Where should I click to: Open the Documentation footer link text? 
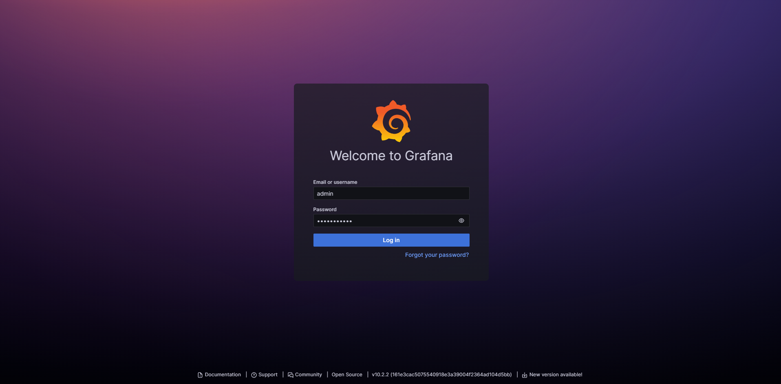223,375
